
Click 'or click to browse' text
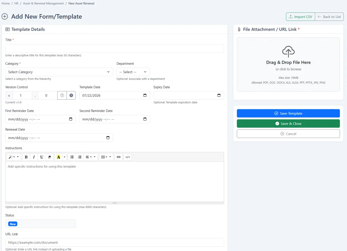288,69
